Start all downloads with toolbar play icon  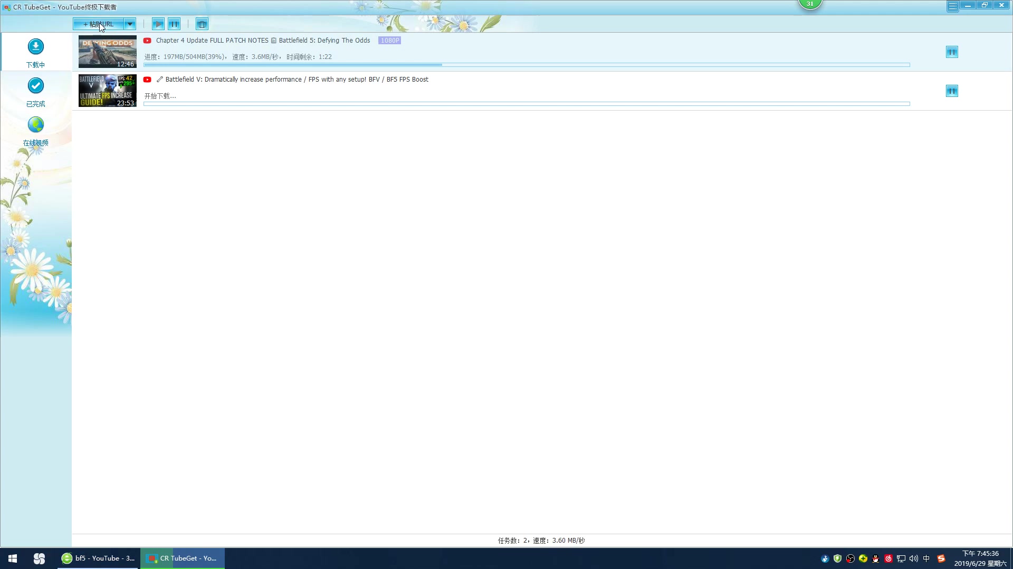point(158,24)
